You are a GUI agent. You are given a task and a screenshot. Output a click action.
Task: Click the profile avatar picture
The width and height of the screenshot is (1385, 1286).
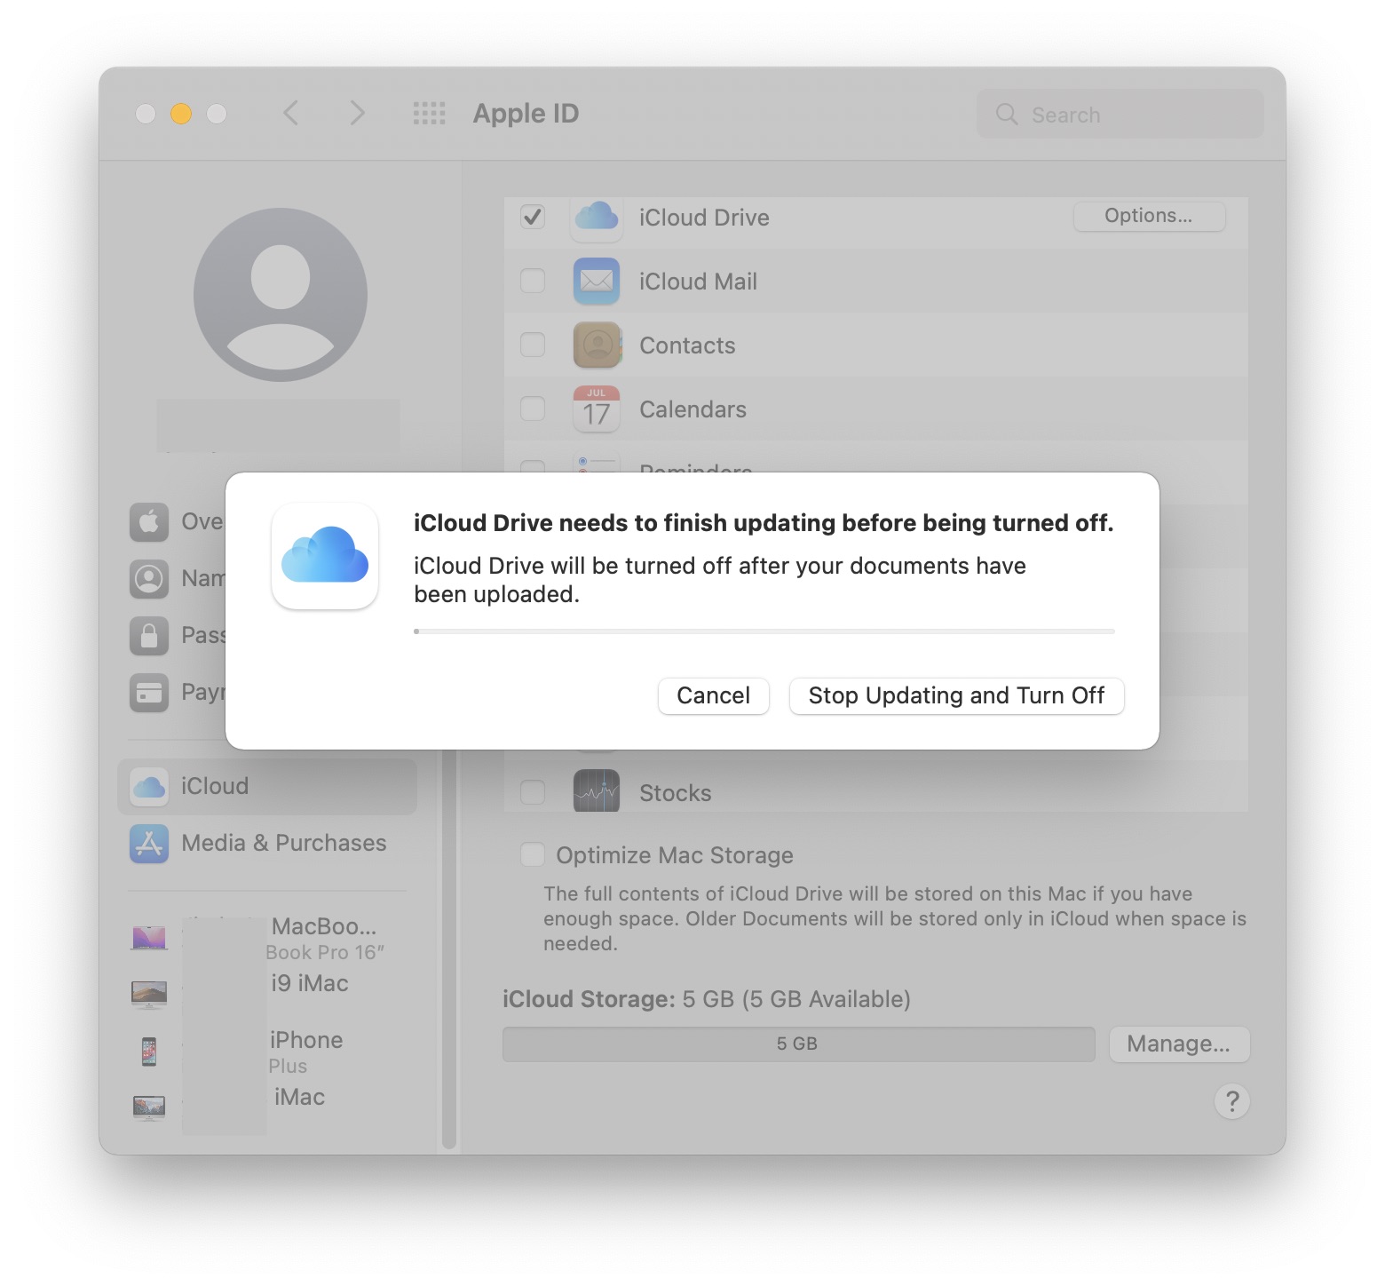click(281, 295)
